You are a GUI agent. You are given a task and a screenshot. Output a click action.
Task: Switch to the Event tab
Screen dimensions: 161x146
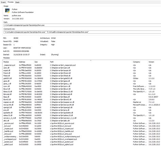[x=3, y=2]
